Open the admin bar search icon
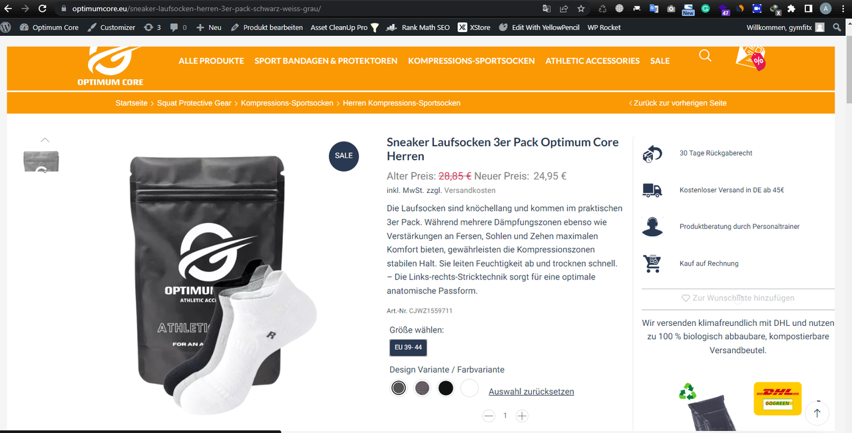 [837, 27]
